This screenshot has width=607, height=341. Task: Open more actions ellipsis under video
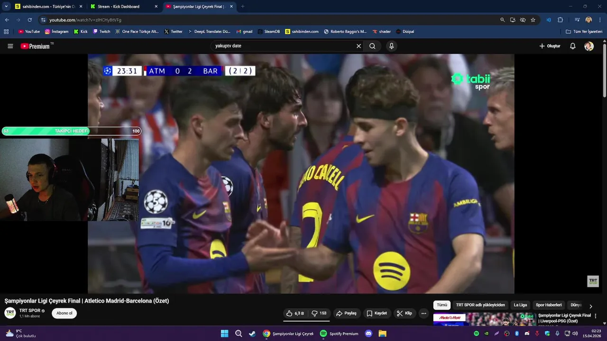pyautogui.click(x=423, y=313)
